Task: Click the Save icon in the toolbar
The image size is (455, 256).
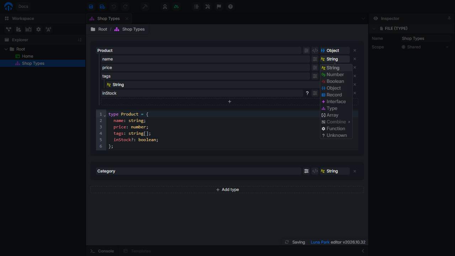Action: (91, 6)
